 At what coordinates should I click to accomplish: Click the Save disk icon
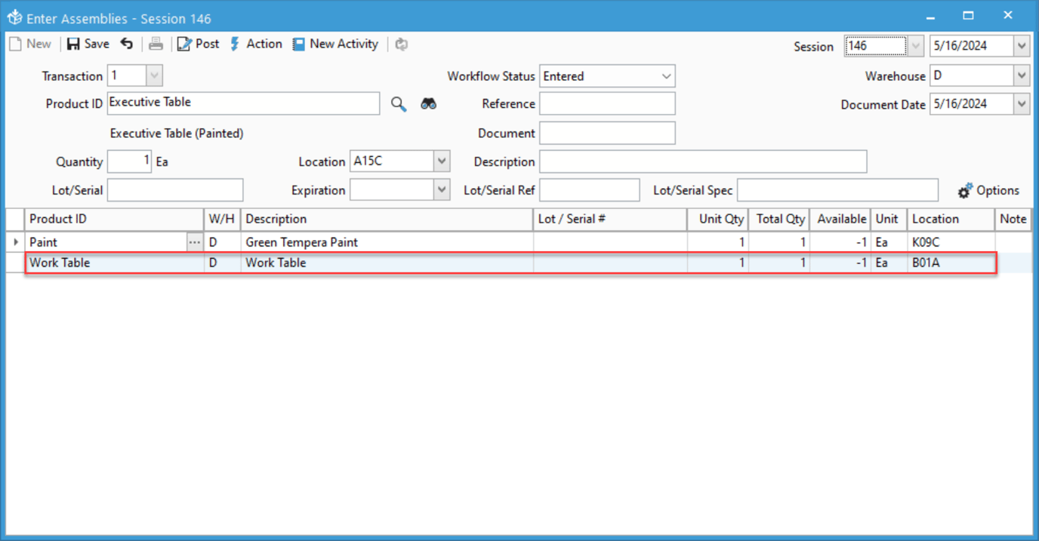click(74, 45)
